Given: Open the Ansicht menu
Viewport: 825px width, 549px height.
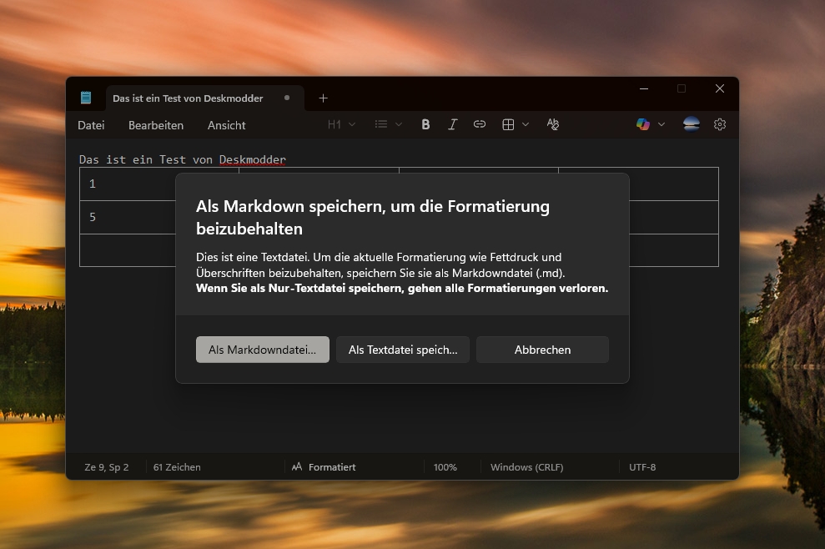Looking at the screenshot, I should (x=227, y=125).
